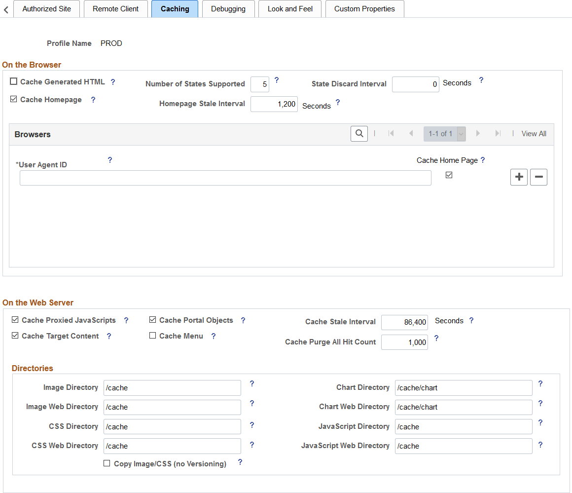Uncheck Cache Homepage checkbox
The image size is (572, 493).
pyautogui.click(x=13, y=99)
